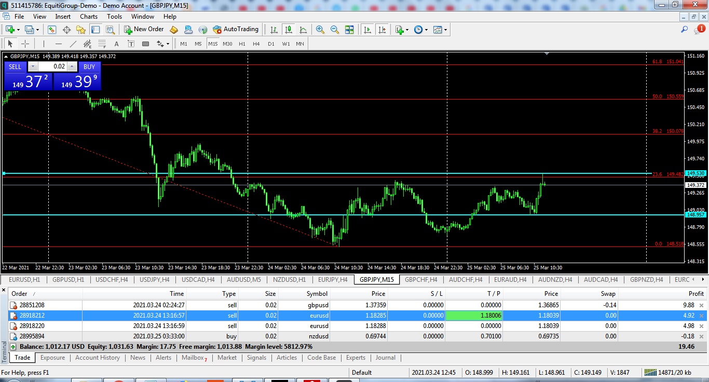Toggle the AutoTrading button
Screen dimensions: 709x382
(236, 30)
